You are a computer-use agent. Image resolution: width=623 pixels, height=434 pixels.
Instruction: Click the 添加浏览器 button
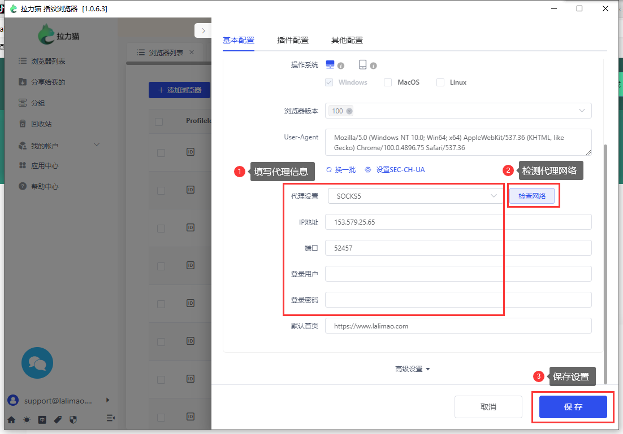[x=180, y=90]
